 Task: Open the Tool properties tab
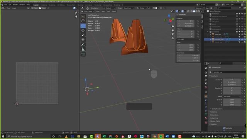coord(206,68)
